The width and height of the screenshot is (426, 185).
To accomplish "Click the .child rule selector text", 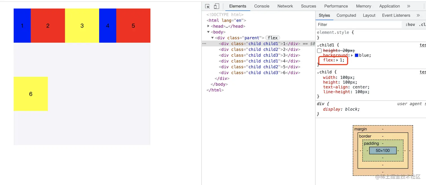I will point(324,72).
